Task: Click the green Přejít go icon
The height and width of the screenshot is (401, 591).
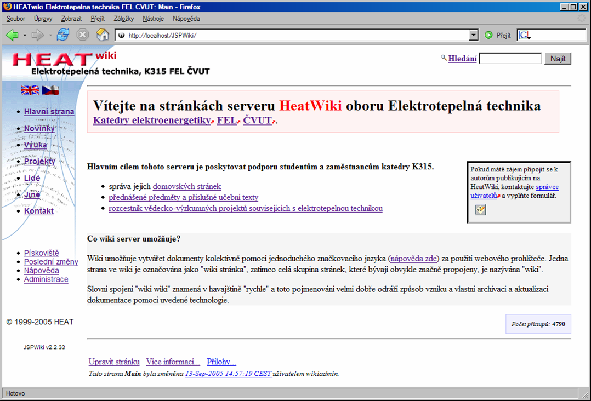Action: tap(488, 35)
